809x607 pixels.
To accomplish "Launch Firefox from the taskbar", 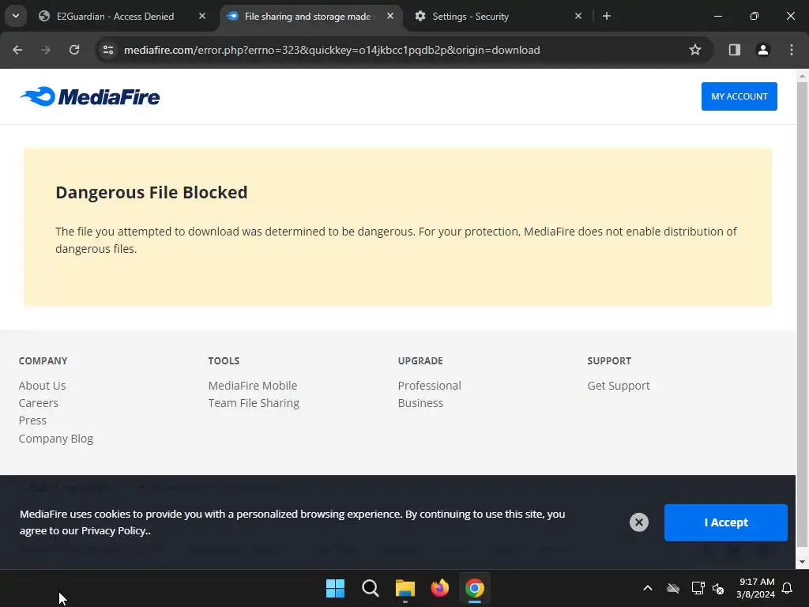I will click(x=439, y=588).
